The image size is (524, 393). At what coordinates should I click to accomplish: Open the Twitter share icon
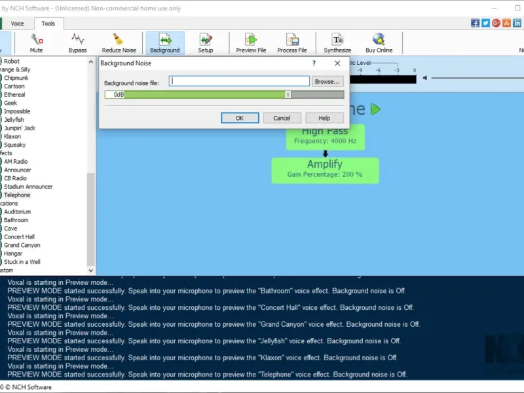485,23
